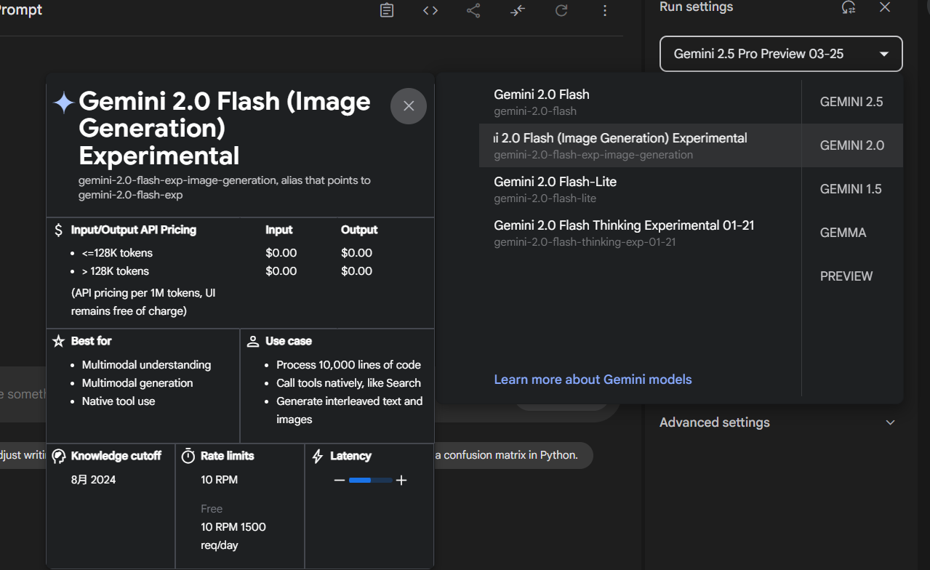The height and width of the screenshot is (570, 930).
Task: Choose the Gemini 2.0 Flash-Lite model
Action: 640,189
